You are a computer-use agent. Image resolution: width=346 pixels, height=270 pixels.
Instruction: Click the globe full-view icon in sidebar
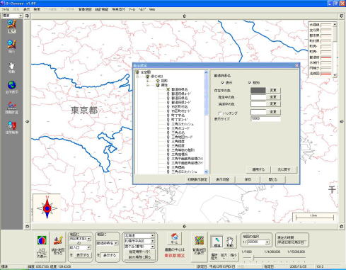pyautogui.click(x=11, y=86)
